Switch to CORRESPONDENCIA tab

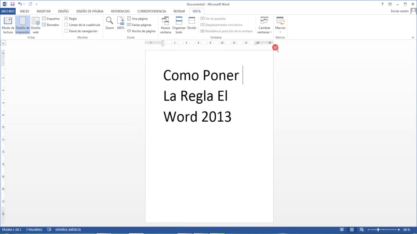click(x=151, y=11)
